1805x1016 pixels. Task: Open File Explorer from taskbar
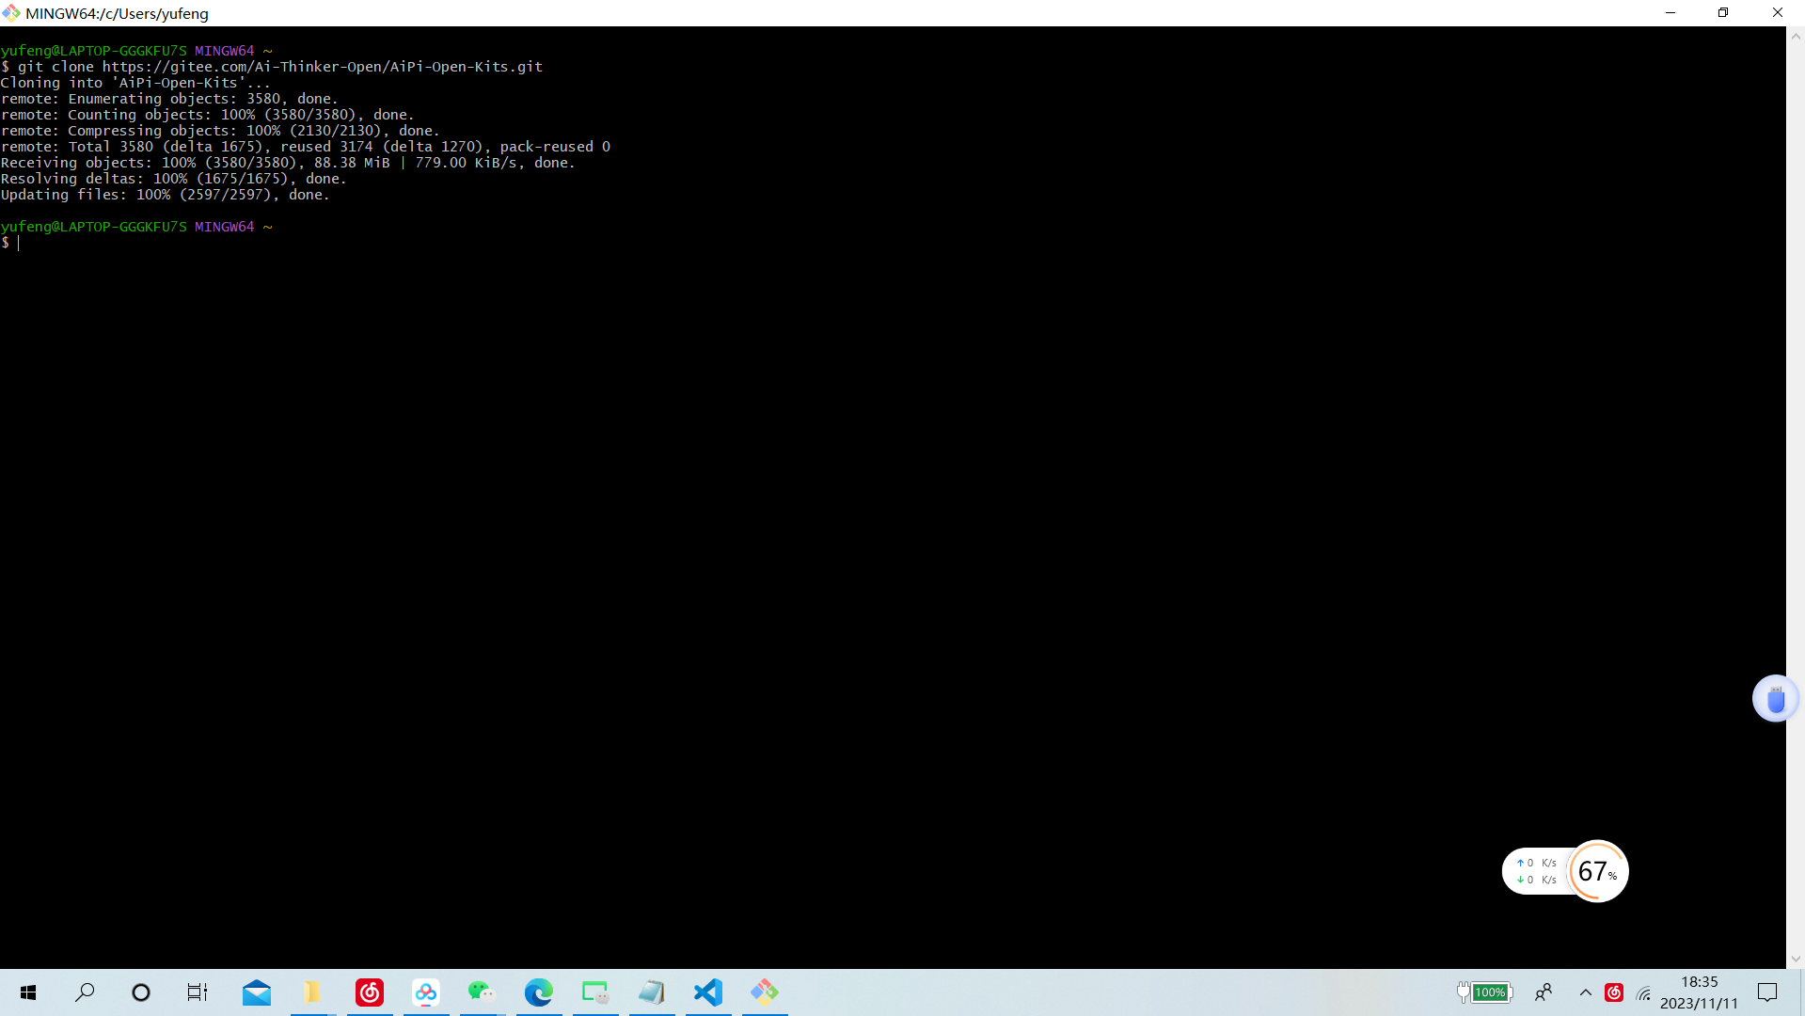[312, 992]
